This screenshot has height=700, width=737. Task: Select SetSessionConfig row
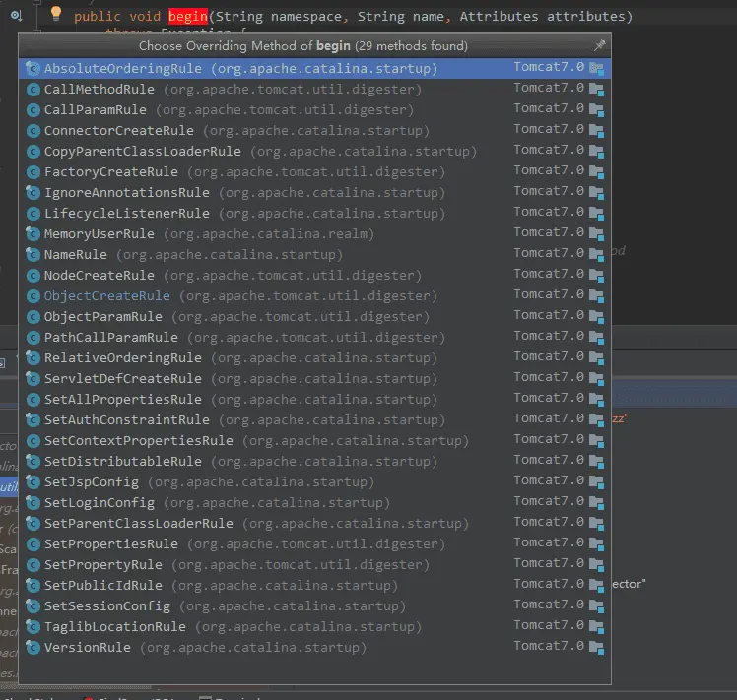314,605
